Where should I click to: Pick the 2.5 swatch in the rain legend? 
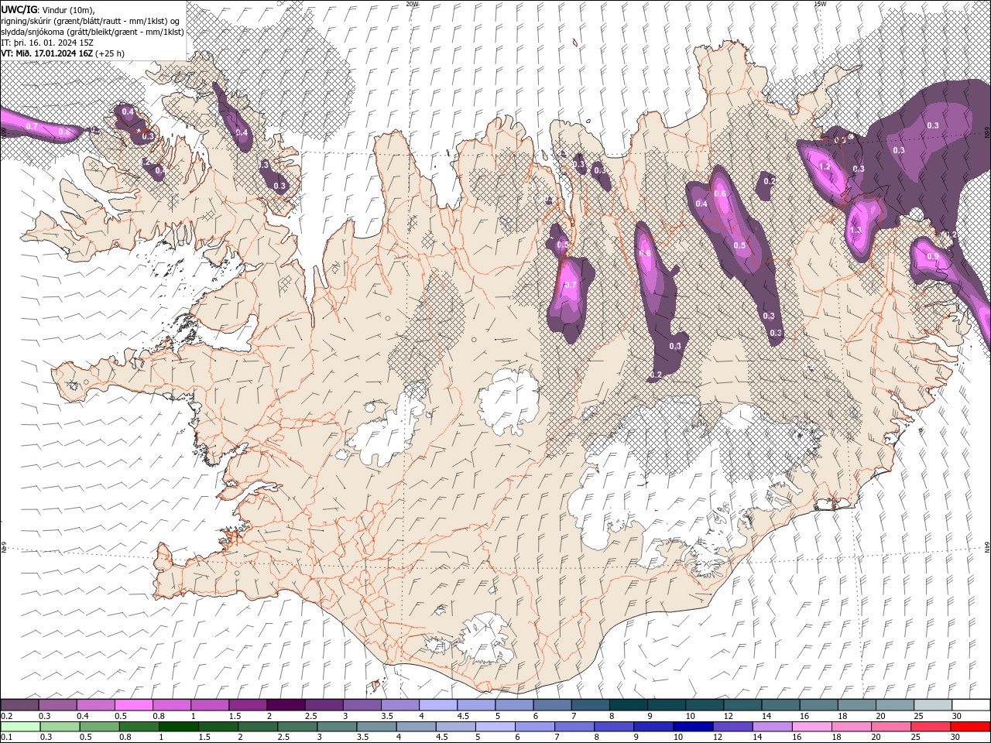tap(297, 727)
